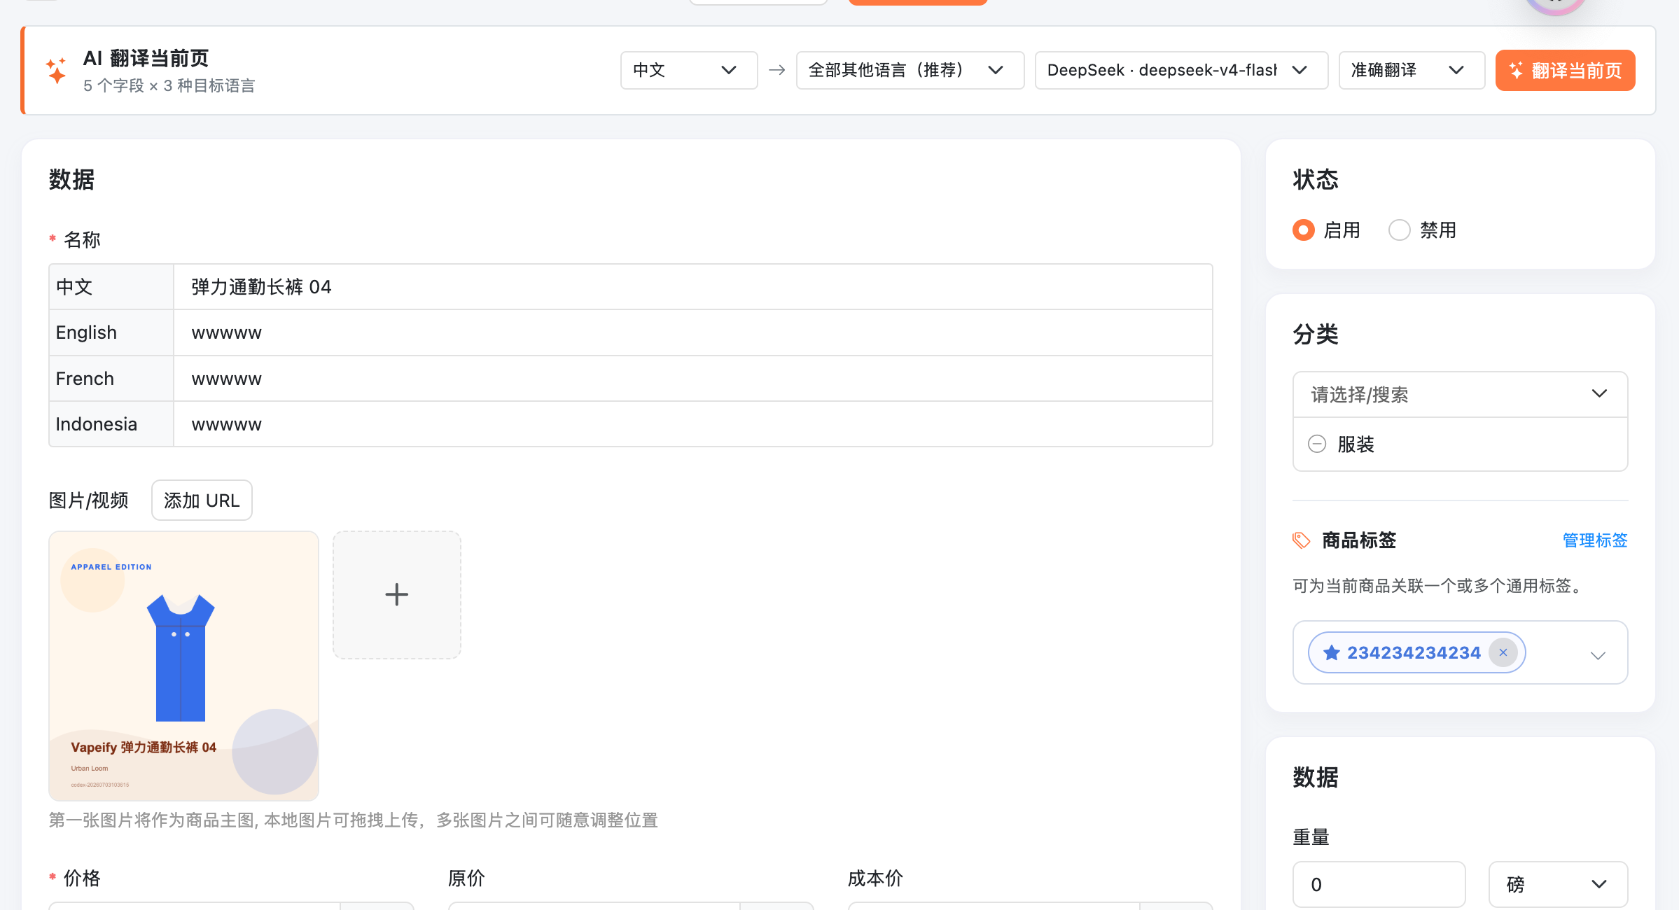Edit the English name field
Viewport: 1679px width, 910px height.
[693, 332]
